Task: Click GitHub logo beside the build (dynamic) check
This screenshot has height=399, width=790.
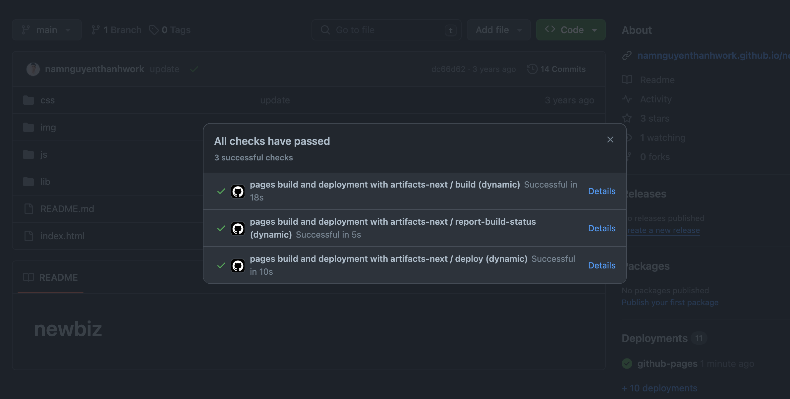Action: point(238,192)
